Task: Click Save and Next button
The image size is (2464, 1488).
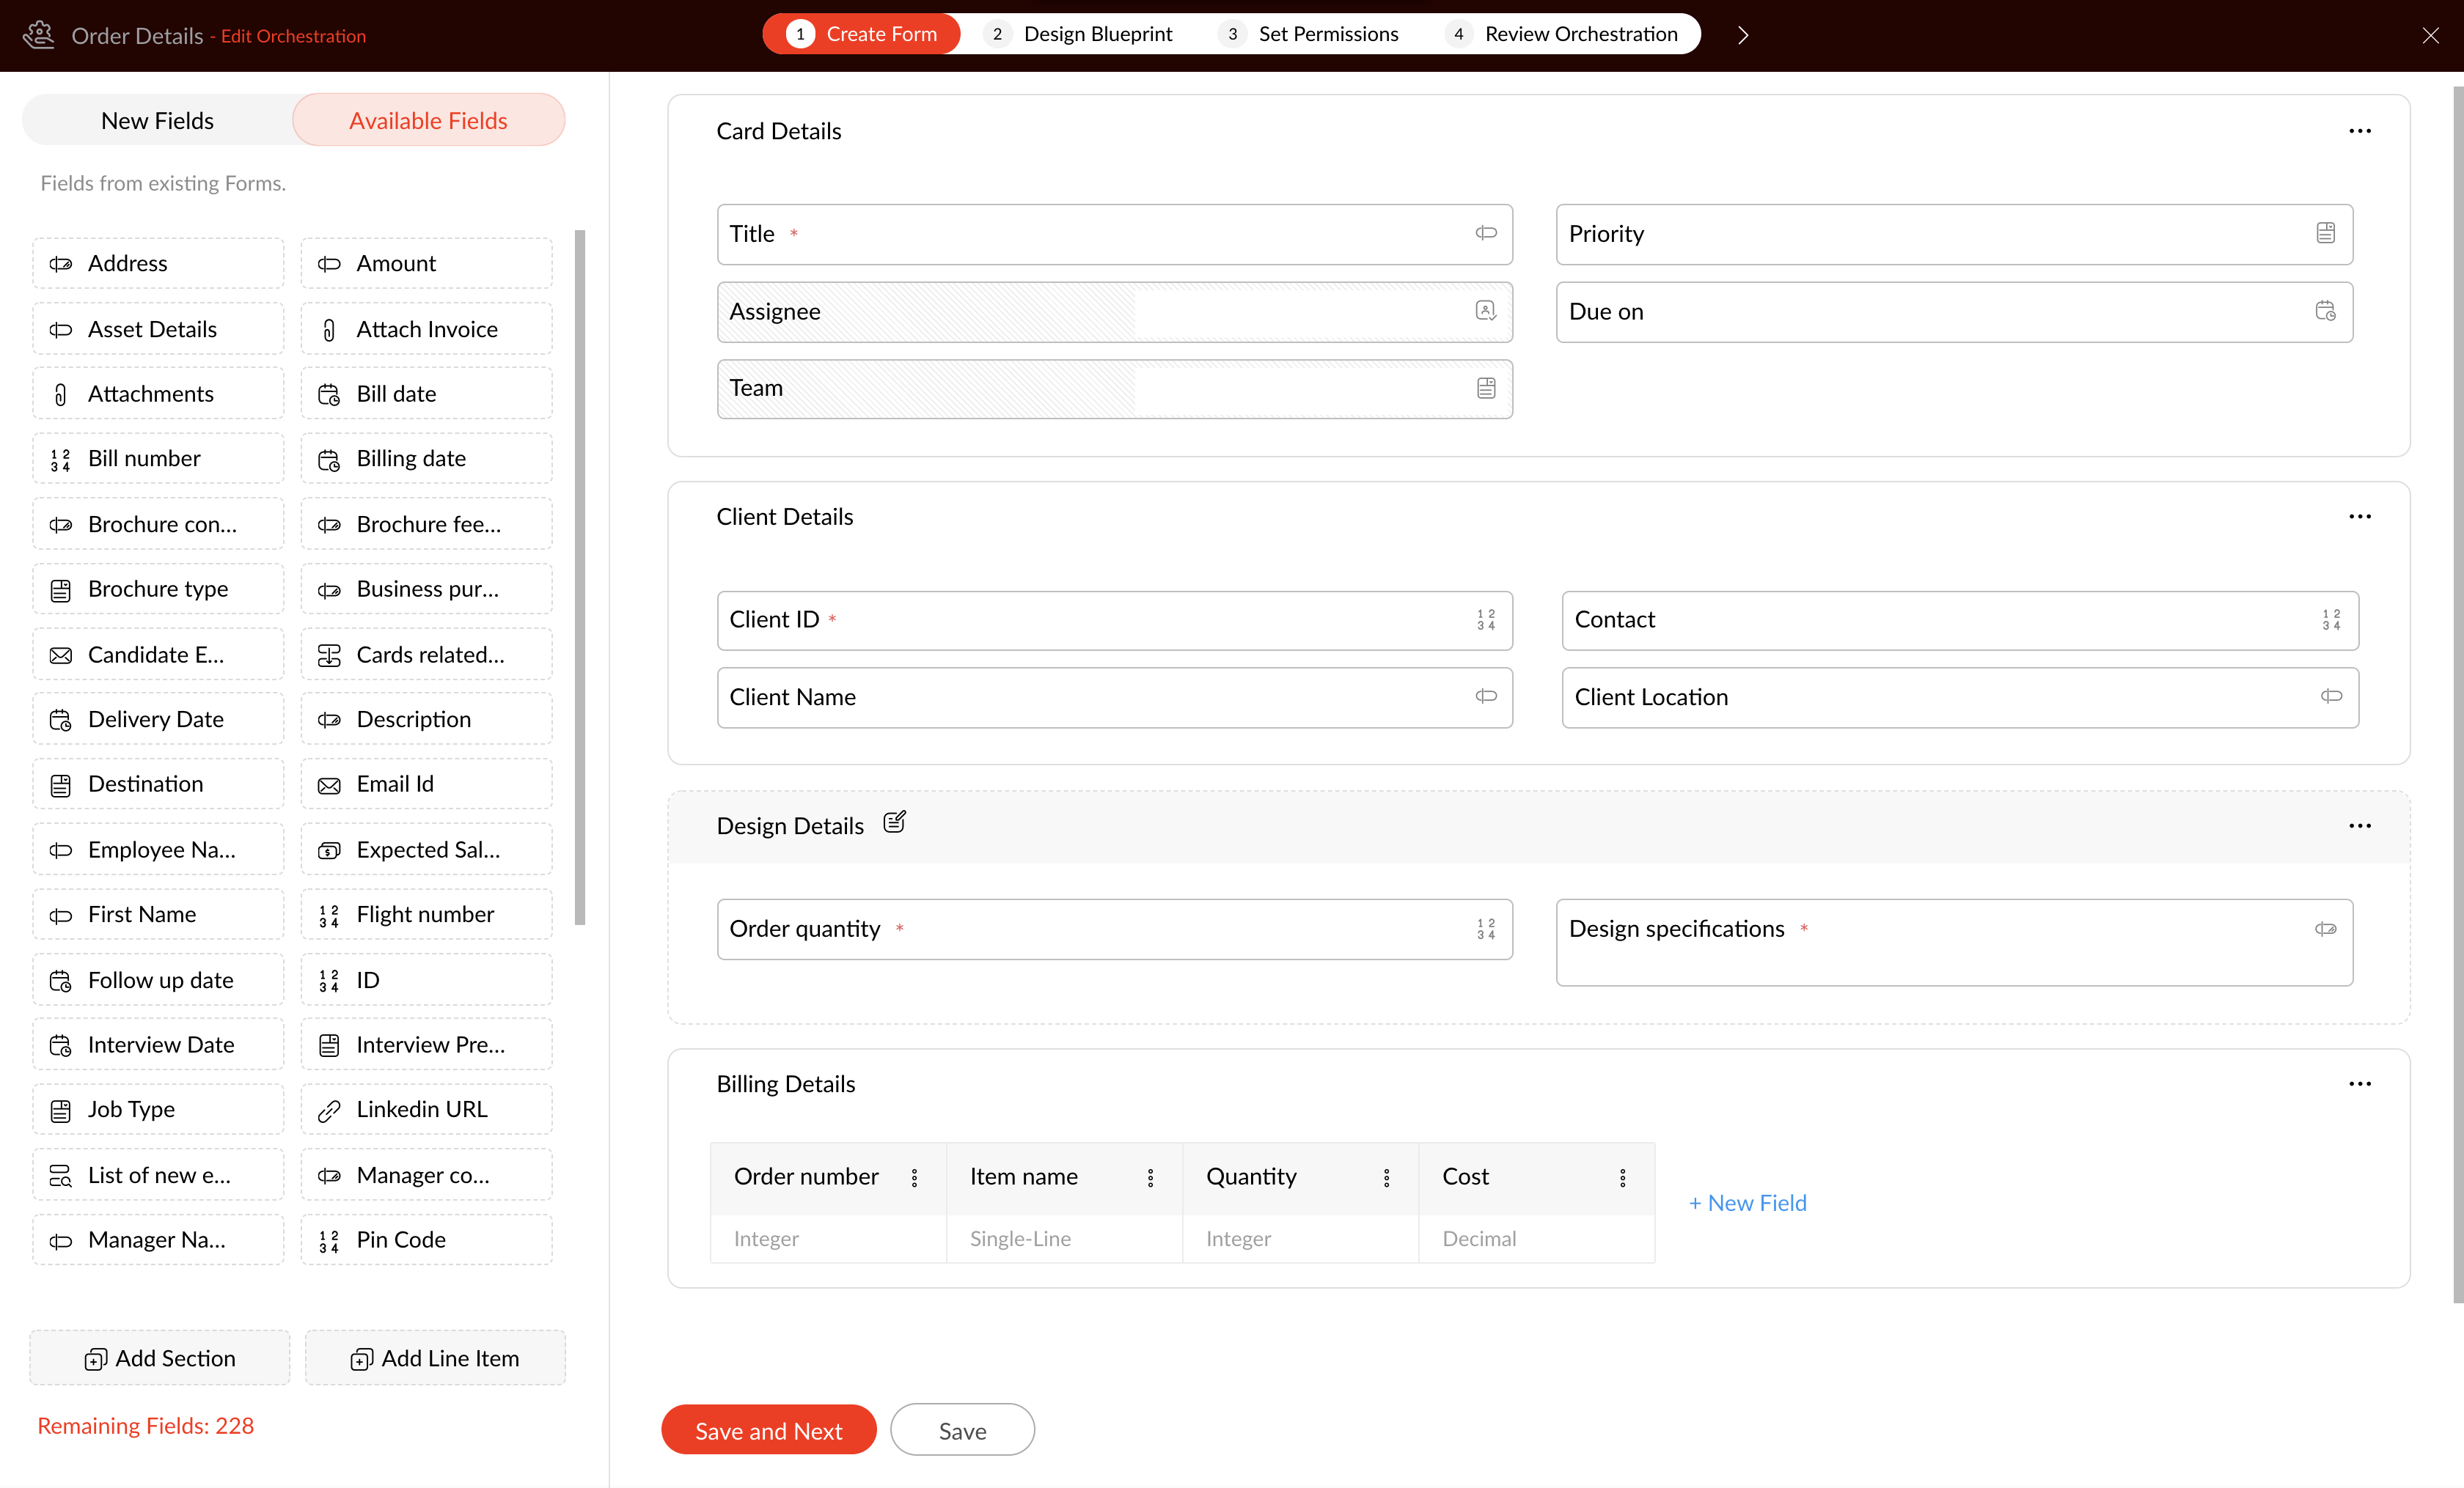Action: pyautogui.click(x=768, y=1430)
